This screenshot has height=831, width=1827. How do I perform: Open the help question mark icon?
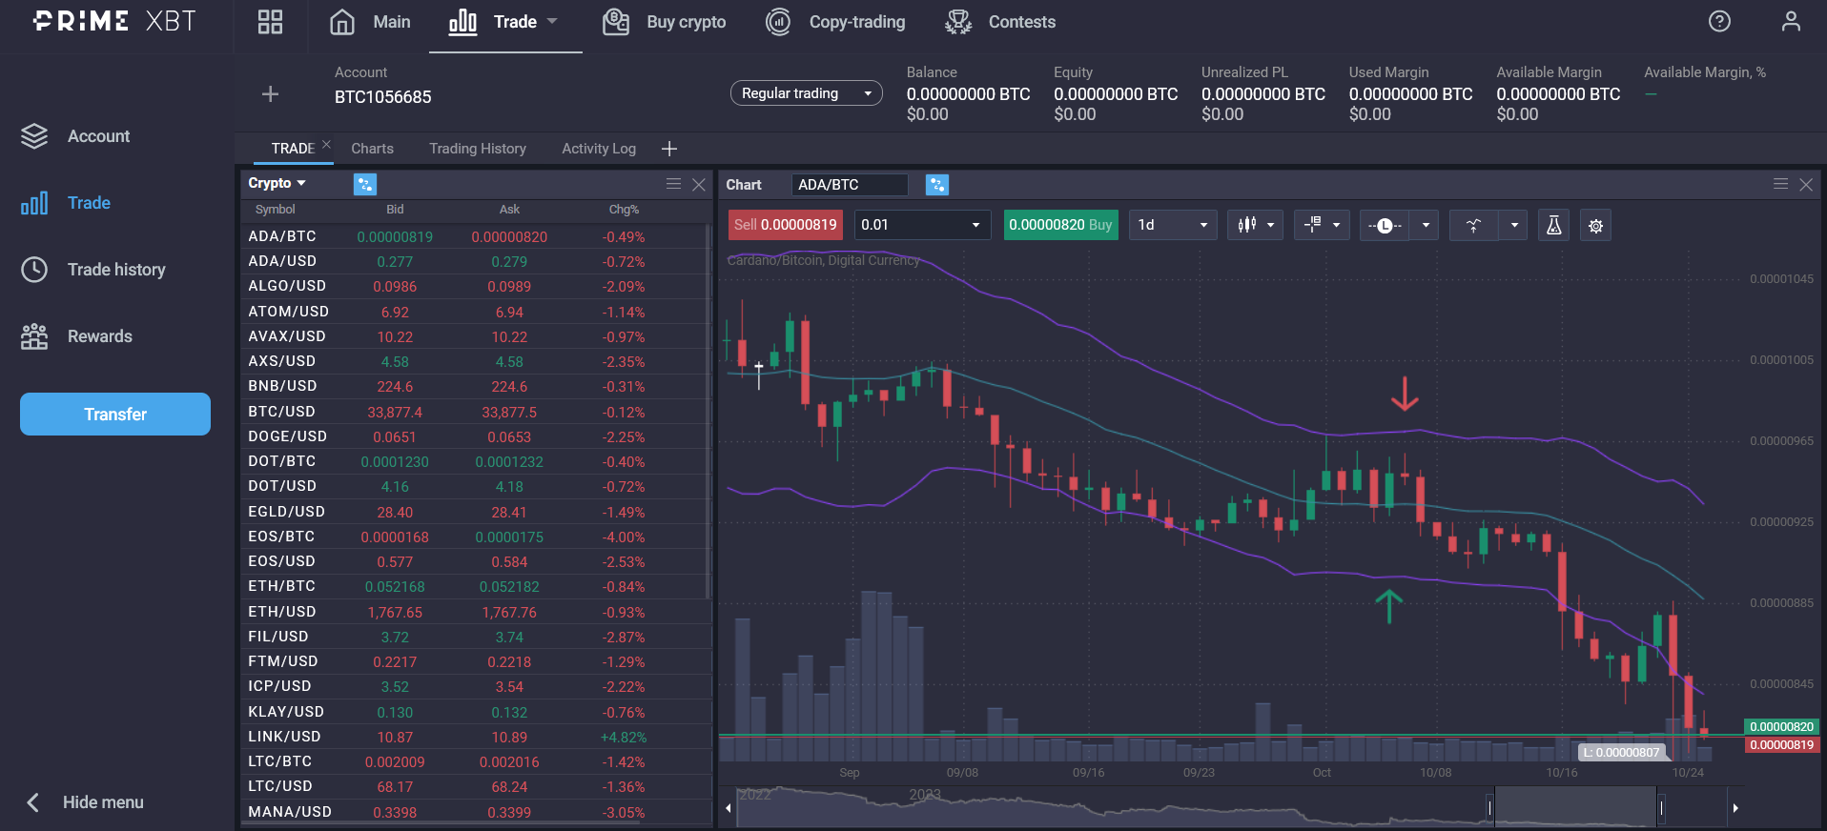[1719, 21]
